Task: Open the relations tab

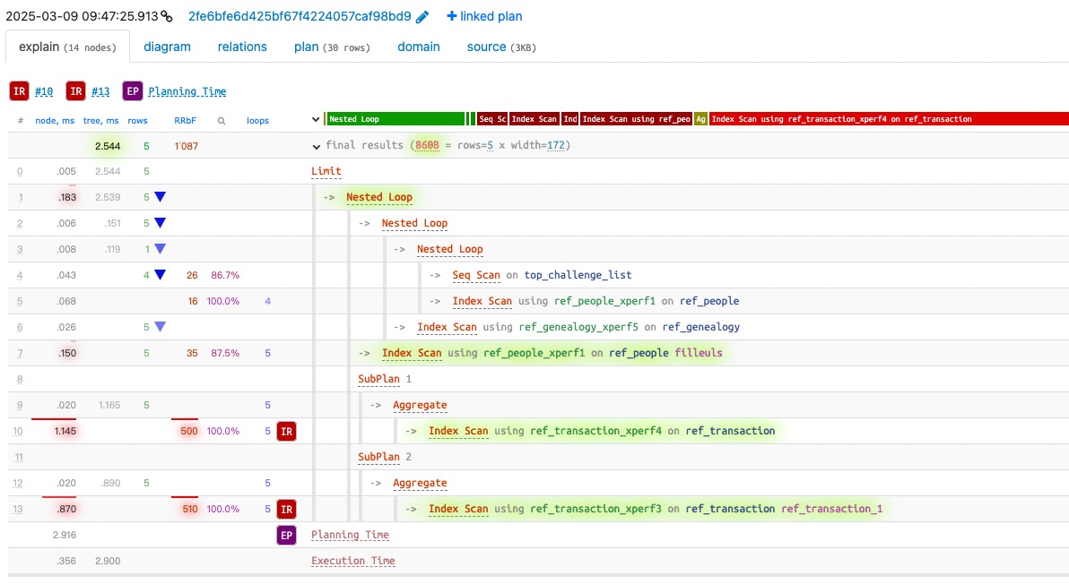Action: point(242,47)
